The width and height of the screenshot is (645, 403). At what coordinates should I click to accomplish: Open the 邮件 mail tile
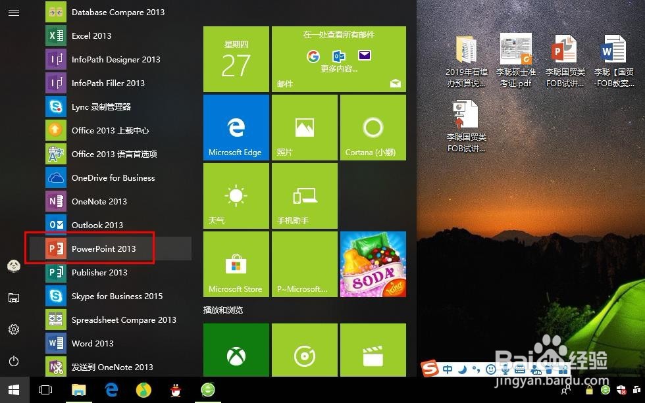[x=339, y=59]
